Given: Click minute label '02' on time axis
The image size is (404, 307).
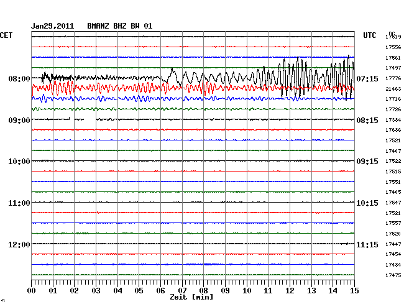Looking at the screenshot, I should (x=74, y=291).
